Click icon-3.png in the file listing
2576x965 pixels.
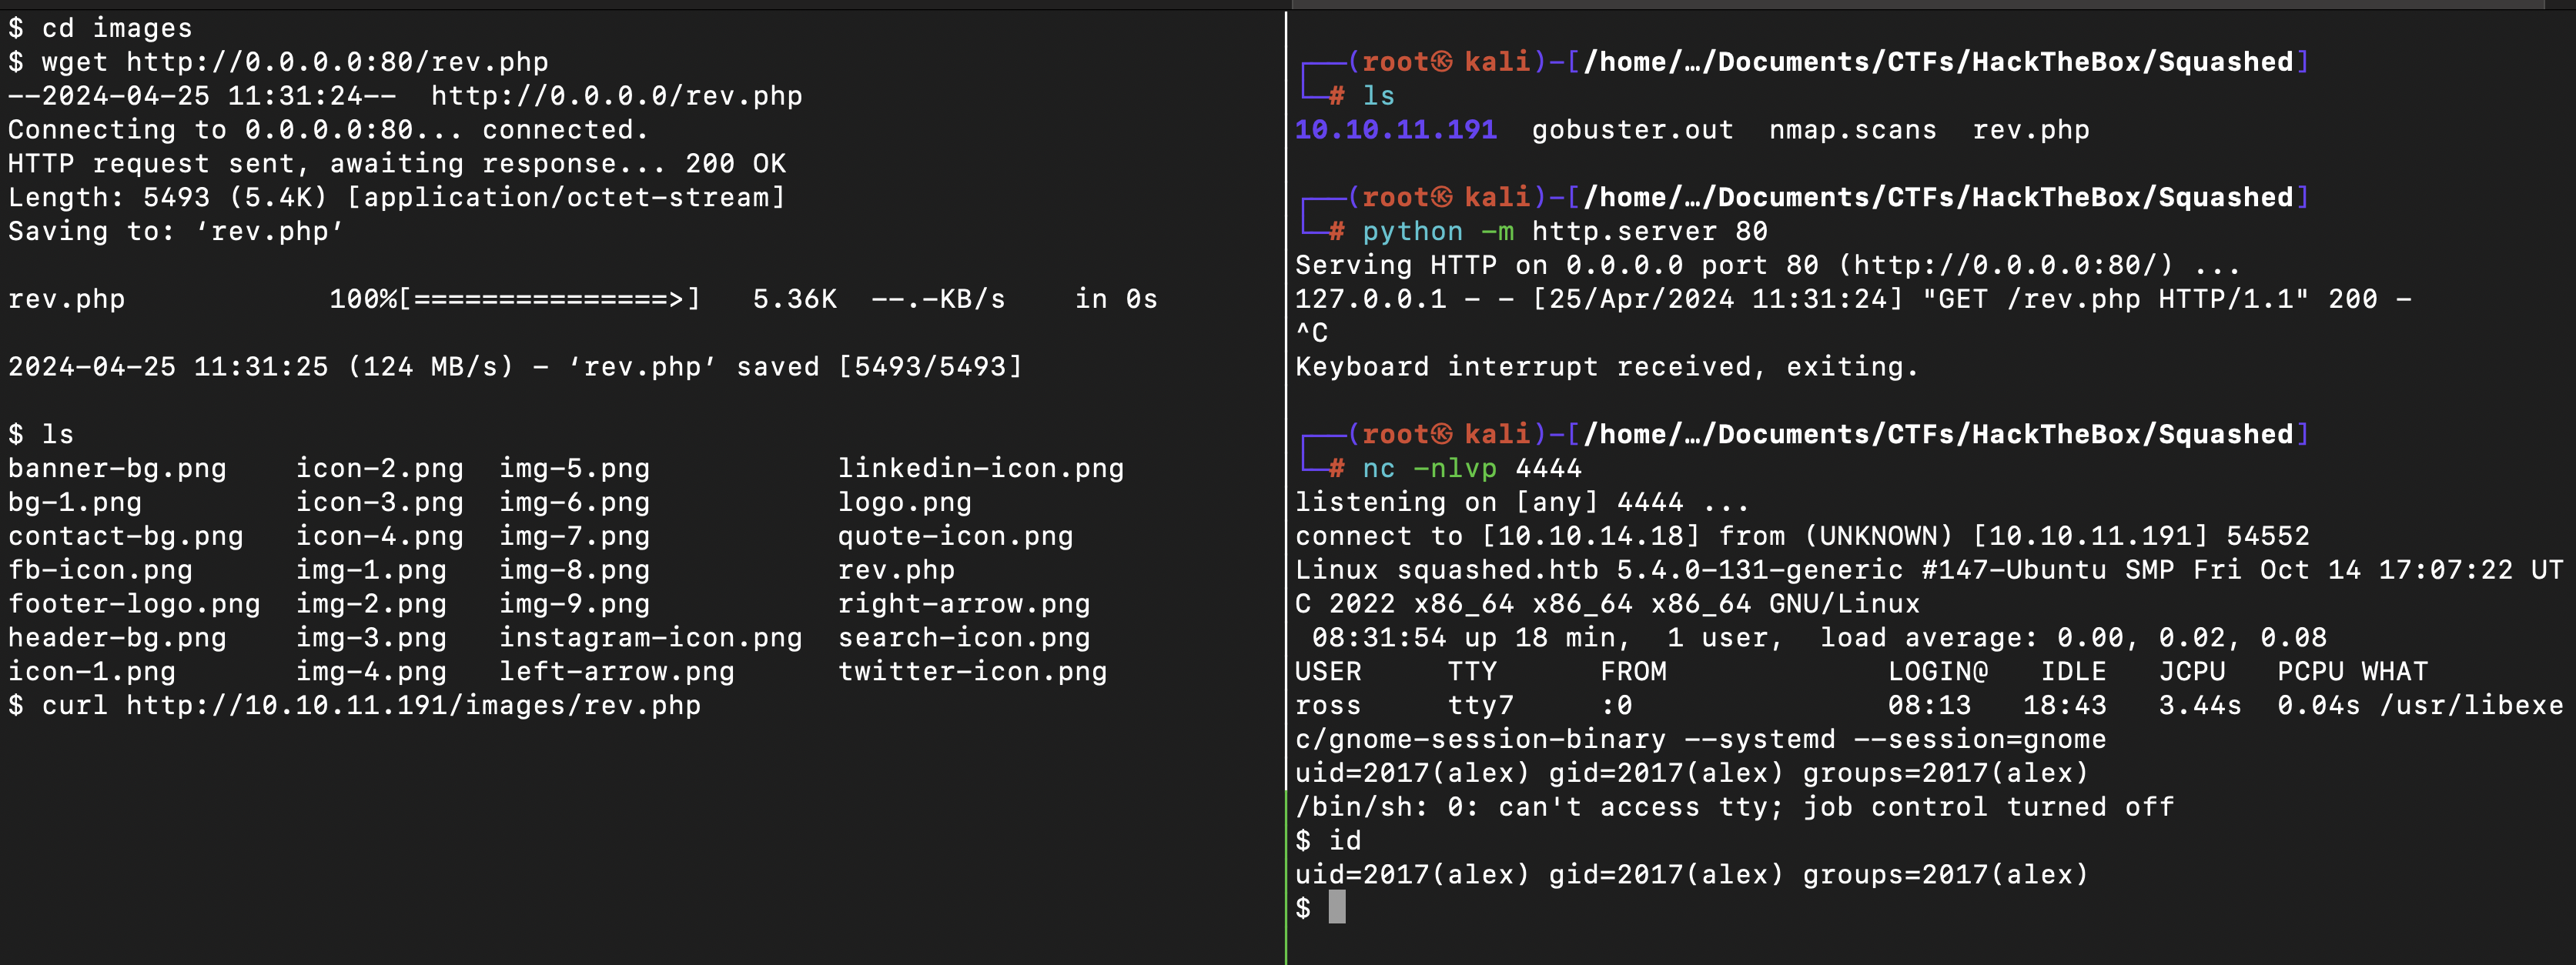point(380,503)
